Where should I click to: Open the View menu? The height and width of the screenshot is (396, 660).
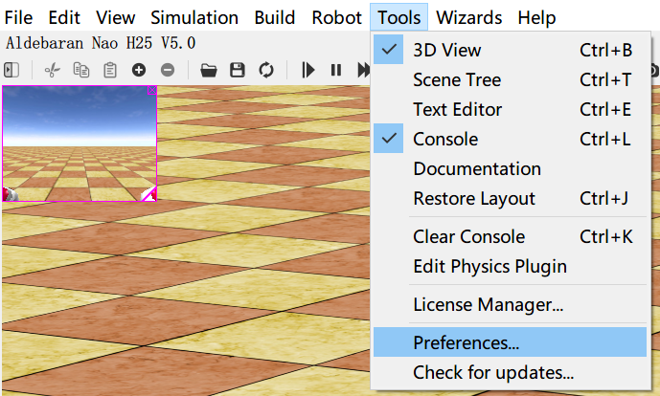(x=115, y=17)
